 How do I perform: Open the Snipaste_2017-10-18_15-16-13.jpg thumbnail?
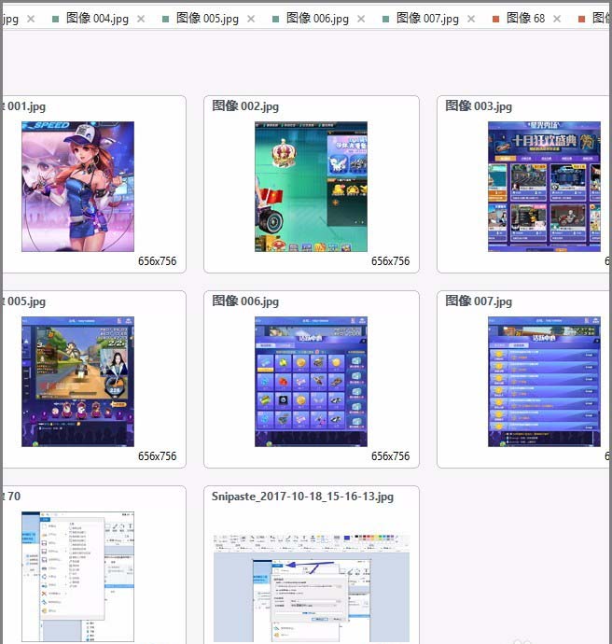click(311, 587)
